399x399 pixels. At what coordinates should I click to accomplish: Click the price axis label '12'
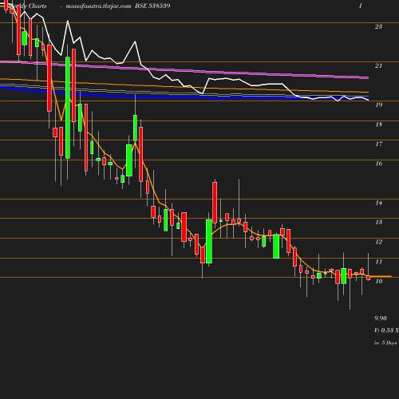tap(379, 242)
